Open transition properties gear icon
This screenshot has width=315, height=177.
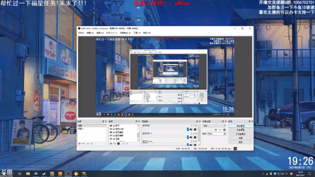tap(224, 130)
